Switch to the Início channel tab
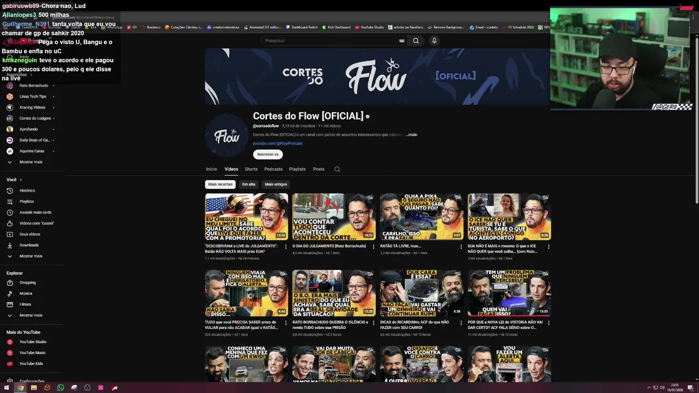 [x=211, y=169]
